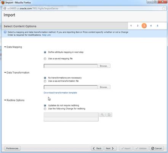The image size is (168, 153).
Task: Open the Download transformation template link
Action: tap(60, 93)
